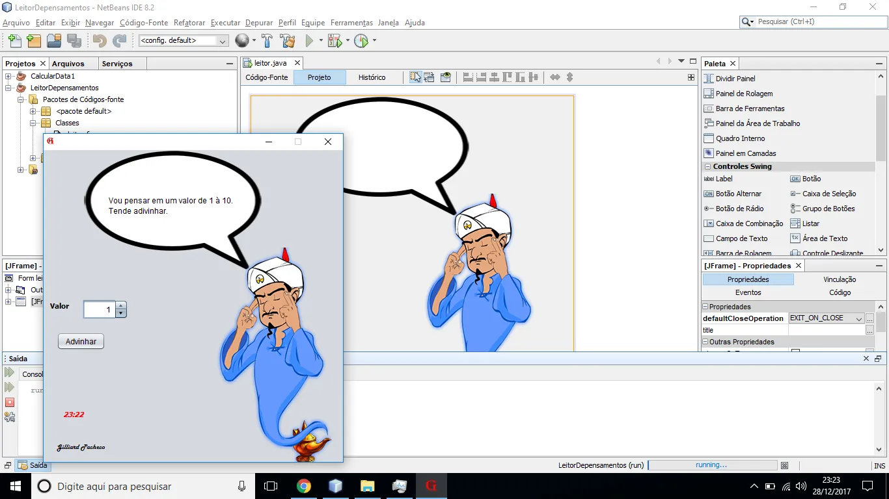Collapse the Controles Swing palette section
889x499 pixels.
point(708,167)
